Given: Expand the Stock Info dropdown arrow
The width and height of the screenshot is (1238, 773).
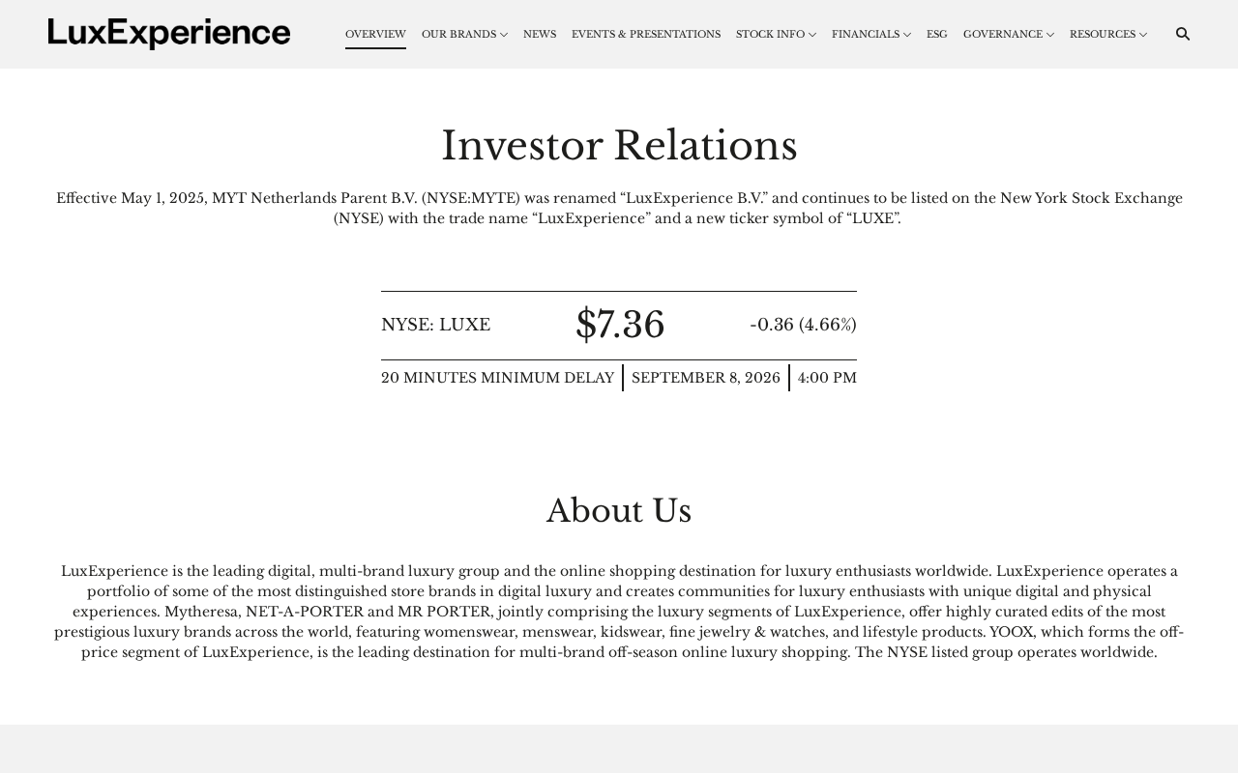Looking at the screenshot, I should click(x=812, y=35).
